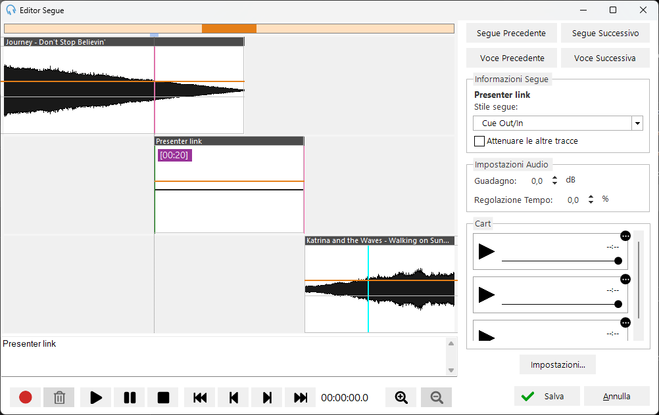Open options menu of the first cart
Screen dimensions: 659x415
(x=625, y=236)
